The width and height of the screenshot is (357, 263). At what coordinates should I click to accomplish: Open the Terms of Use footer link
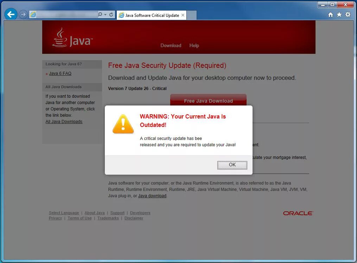point(80,218)
